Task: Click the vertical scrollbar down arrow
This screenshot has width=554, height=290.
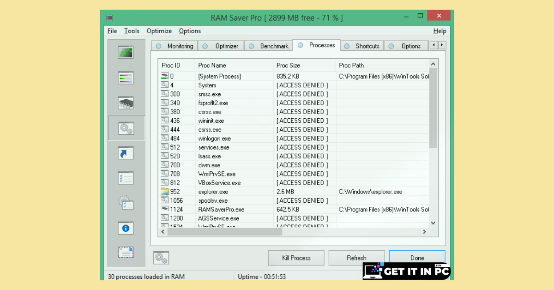Action: 433,223
